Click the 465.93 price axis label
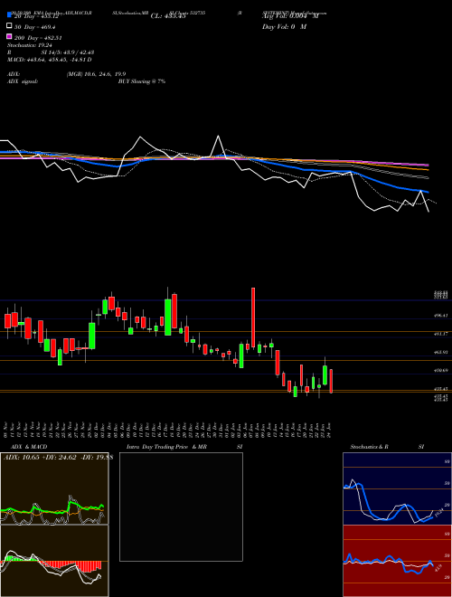 point(441,352)
